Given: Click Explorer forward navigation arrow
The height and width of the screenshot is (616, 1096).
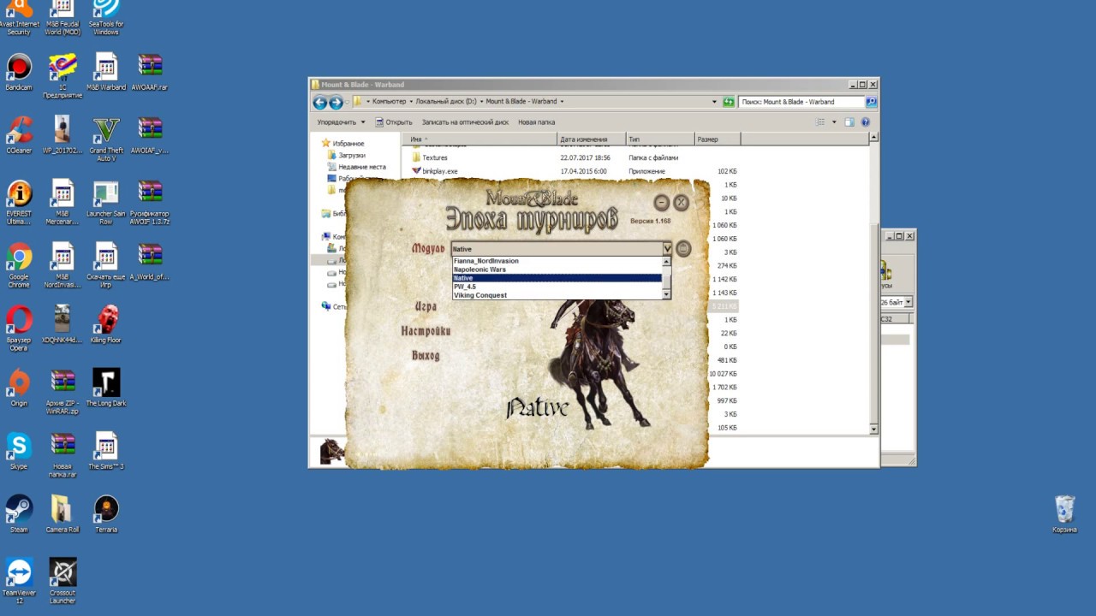Looking at the screenshot, I should [x=336, y=103].
